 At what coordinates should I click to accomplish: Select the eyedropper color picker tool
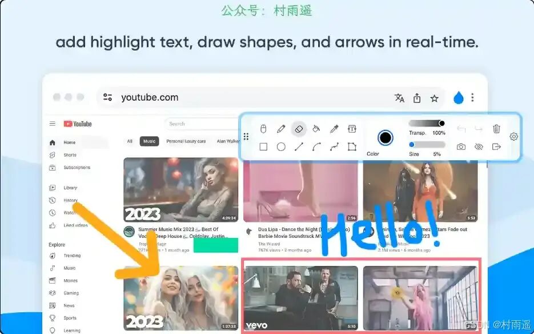coord(334,129)
